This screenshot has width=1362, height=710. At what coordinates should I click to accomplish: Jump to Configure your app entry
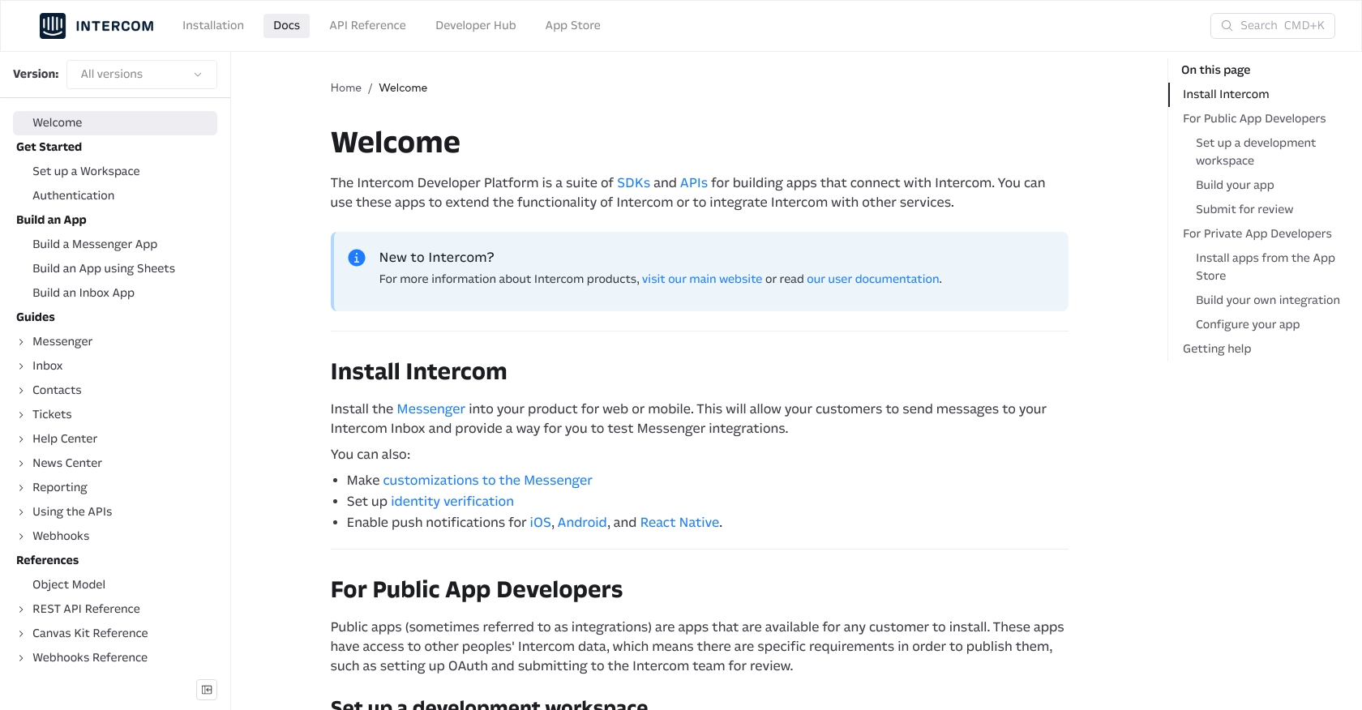click(x=1248, y=325)
